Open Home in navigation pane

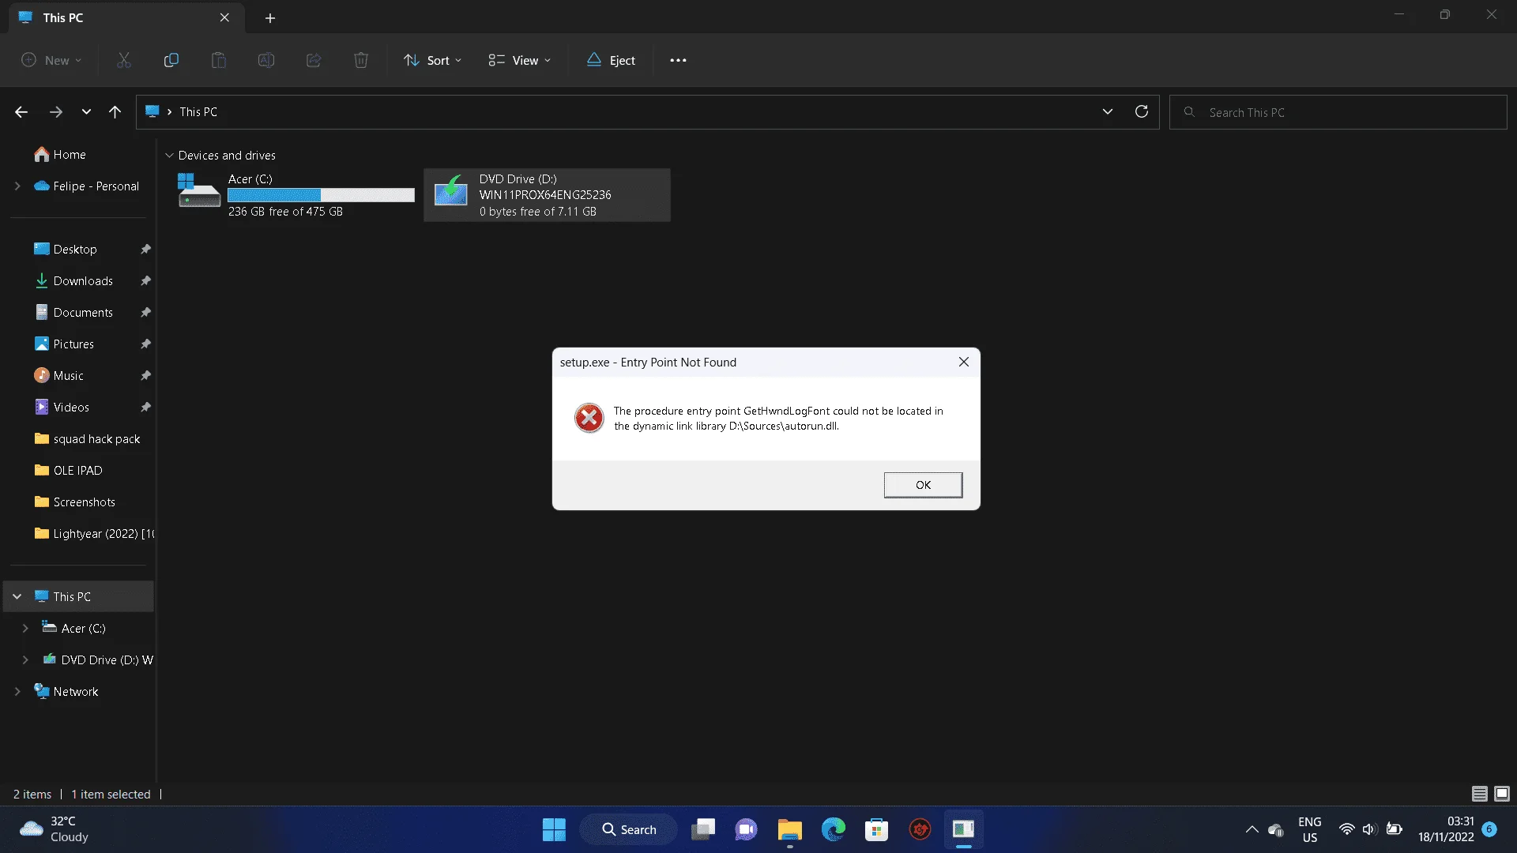point(70,155)
